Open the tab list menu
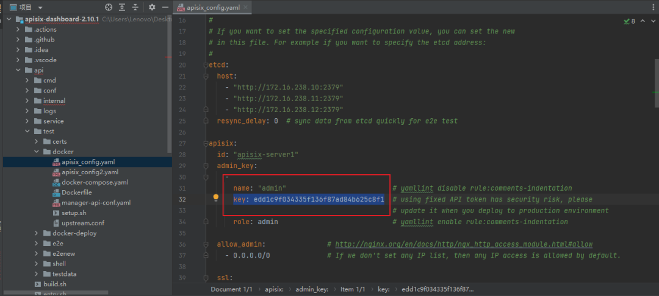This screenshot has width=659, height=296. tap(653, 7)
